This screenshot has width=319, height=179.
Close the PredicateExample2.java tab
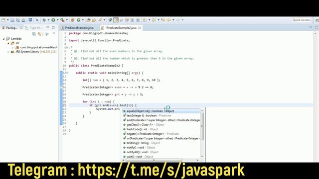[140, 28]
